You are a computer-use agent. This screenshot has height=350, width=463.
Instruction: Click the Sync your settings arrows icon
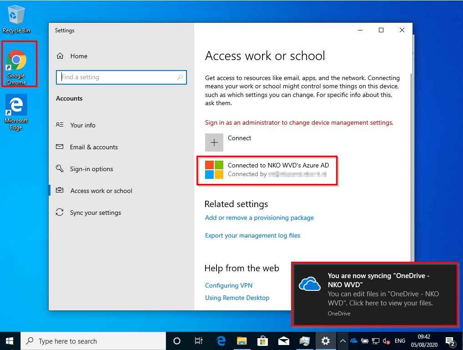(60, 212)
